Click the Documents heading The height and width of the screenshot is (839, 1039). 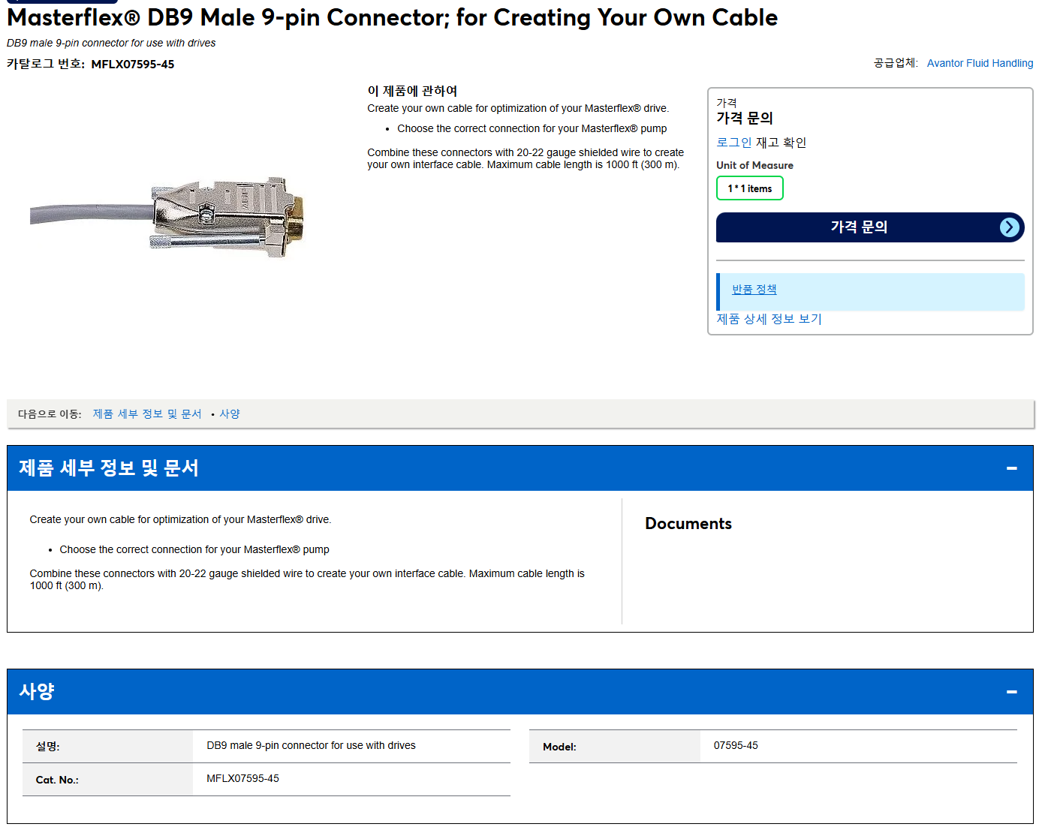point(688,524)
